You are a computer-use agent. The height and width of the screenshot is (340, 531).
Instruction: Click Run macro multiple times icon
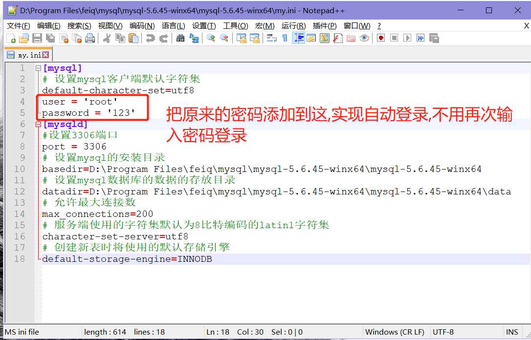click(x=420, y=38)
